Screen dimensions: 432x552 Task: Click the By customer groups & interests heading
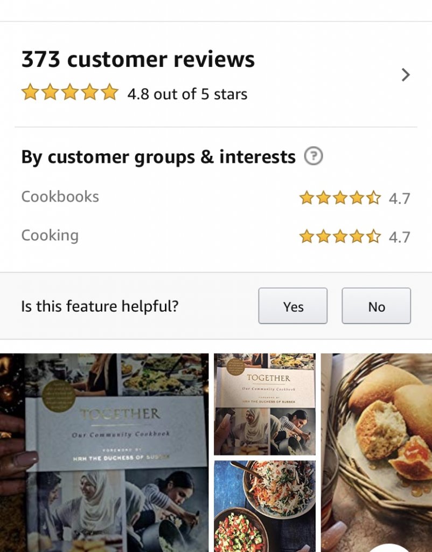[158, 157]
